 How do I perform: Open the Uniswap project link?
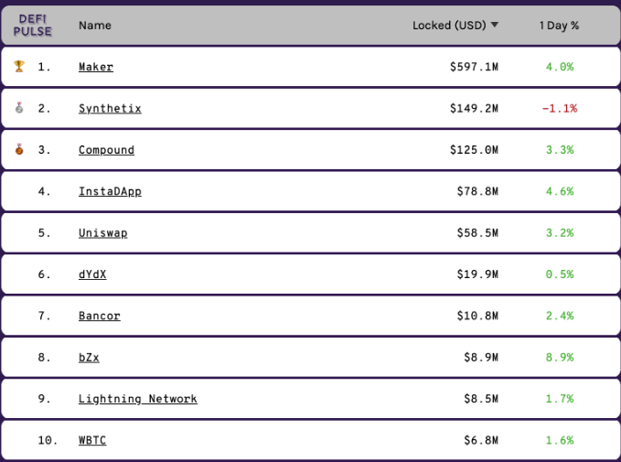click(x=102, y=232)
